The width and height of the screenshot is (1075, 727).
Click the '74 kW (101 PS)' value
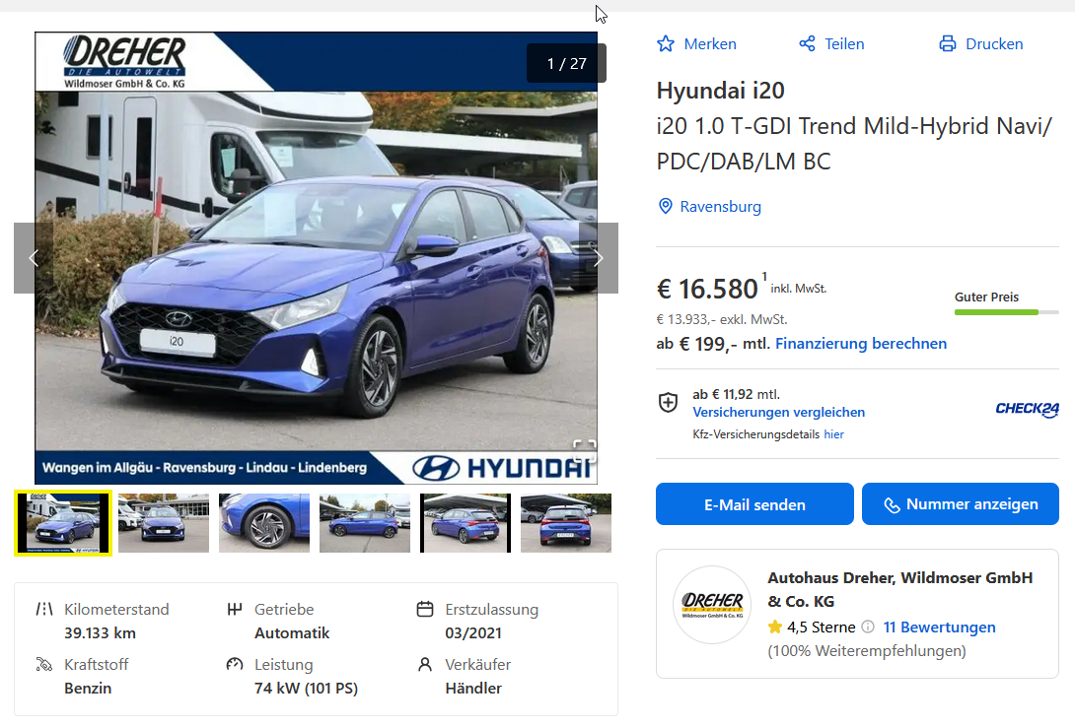coord(306,688)
